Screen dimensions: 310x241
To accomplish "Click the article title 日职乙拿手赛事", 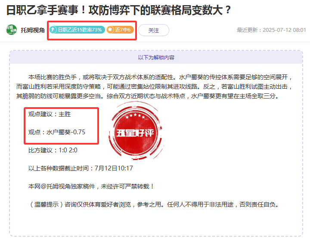I will click(119, 10).
